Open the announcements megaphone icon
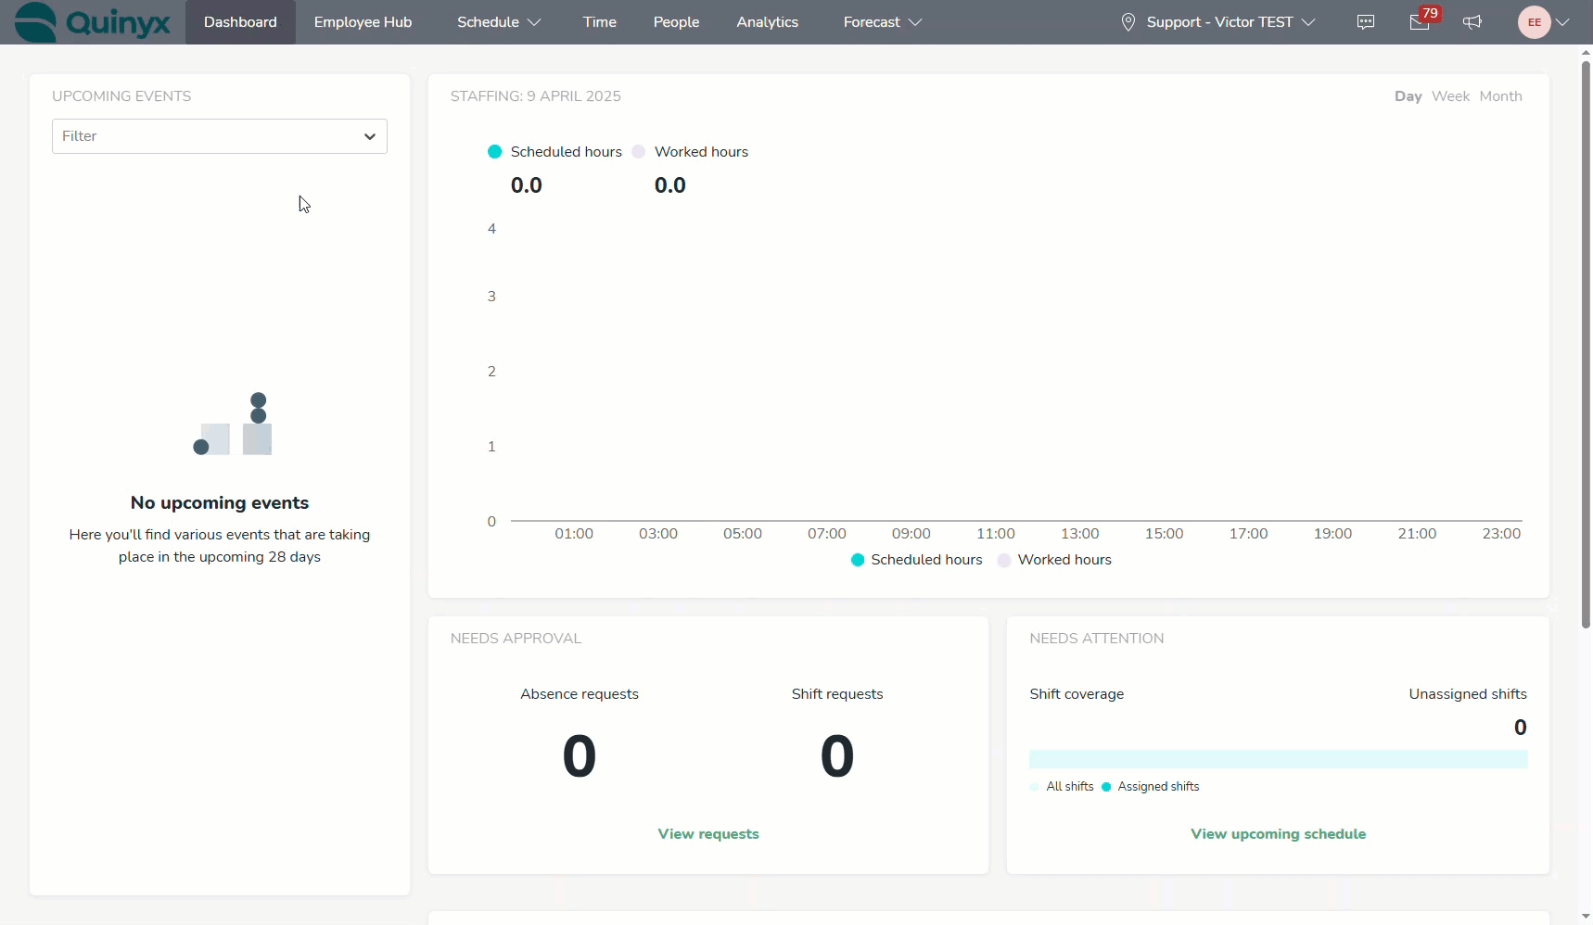The image size is (1593, 925). 1472,22
